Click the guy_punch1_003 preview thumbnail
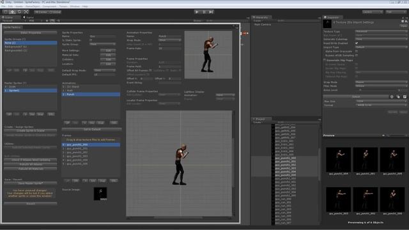The height and width of the screenshot is (230, 409). point(338,199)
